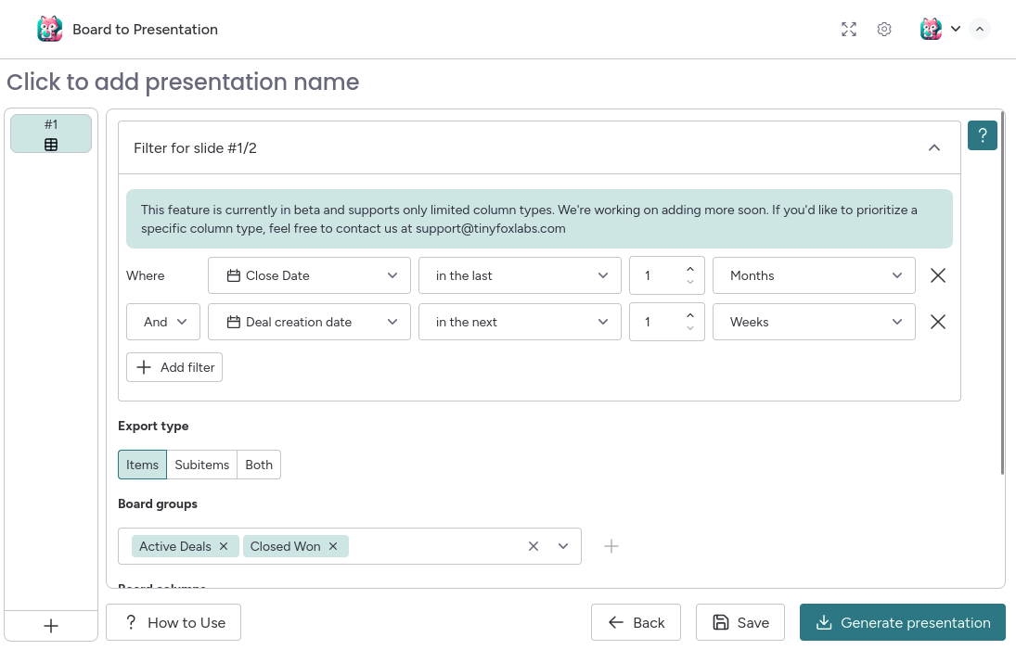Increment the Weeks filter value stepper
The height and width of the screenshot is (650, 1016).
[689, 316]
